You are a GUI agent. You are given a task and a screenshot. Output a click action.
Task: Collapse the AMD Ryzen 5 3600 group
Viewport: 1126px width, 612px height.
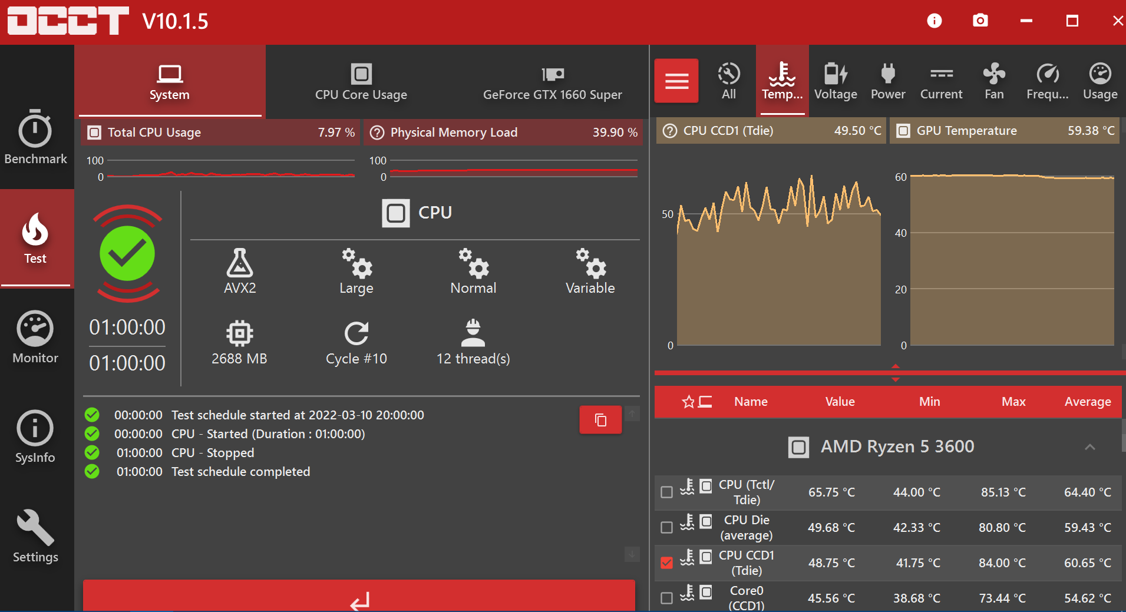click(1090, 447)
